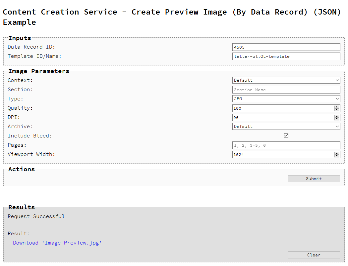Decrease DPI with the down spinner arrow

coord(337,119)
